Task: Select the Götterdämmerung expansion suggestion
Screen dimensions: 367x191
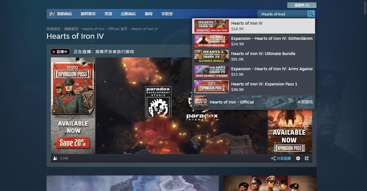Action: [x=254, y=41]
